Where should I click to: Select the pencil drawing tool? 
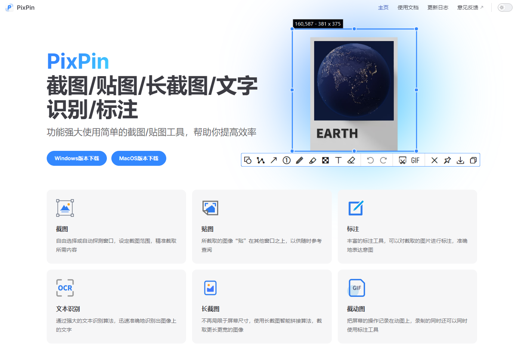pos(300,160)
